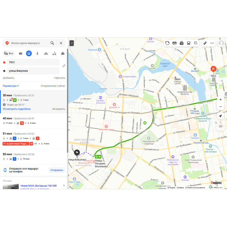
Task: Click the search magnifier icon
Action: (x=52, y=43)
